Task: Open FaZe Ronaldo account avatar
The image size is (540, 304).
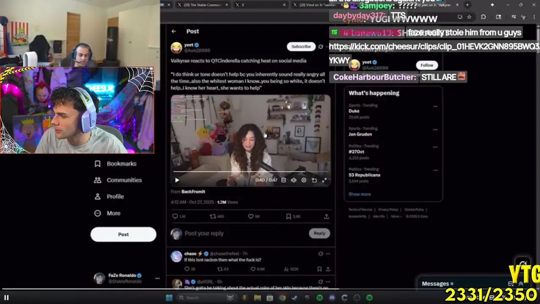Action: 100,278
